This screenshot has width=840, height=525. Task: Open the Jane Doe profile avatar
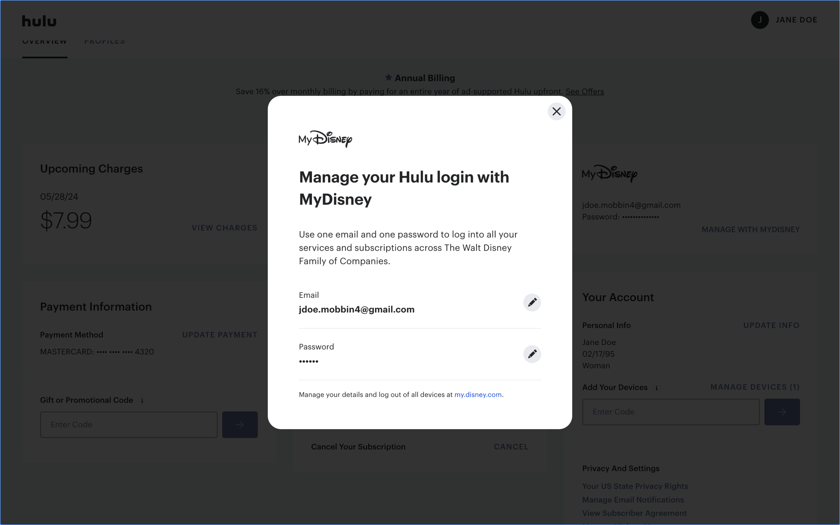[760, 20]
